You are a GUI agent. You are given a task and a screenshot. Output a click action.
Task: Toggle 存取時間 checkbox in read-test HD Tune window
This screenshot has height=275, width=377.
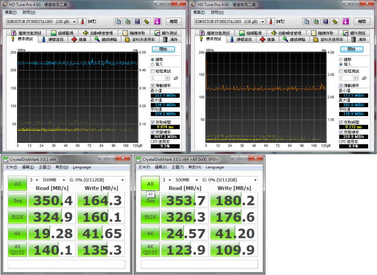(153, 122)
